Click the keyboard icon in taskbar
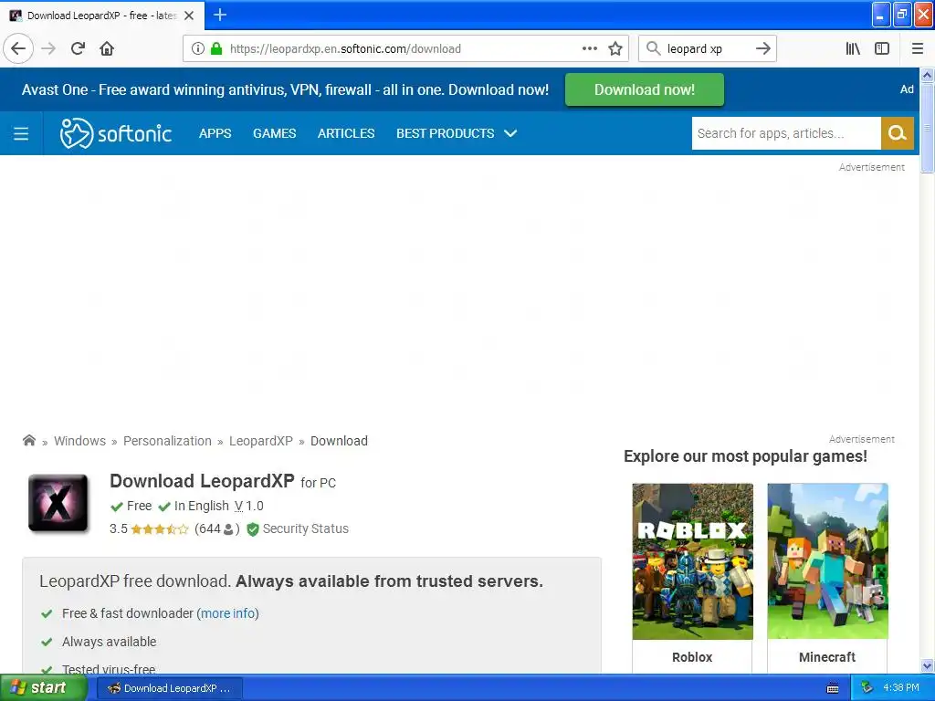 click(x=833, y=688)
